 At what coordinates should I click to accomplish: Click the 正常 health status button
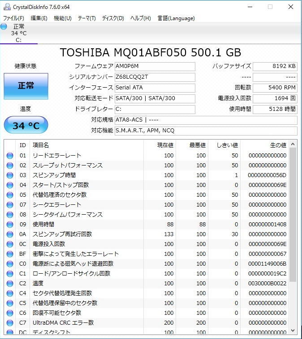coord(26,86)
